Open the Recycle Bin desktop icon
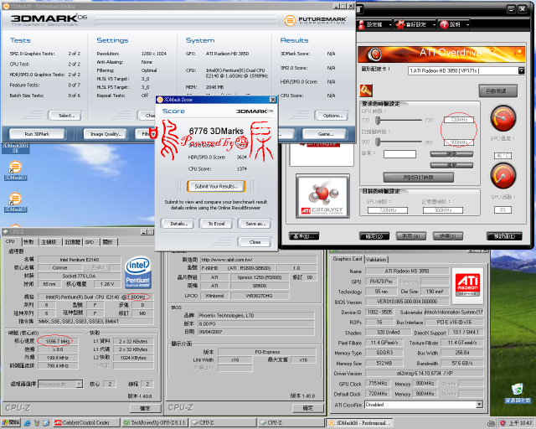 (518, 393)
